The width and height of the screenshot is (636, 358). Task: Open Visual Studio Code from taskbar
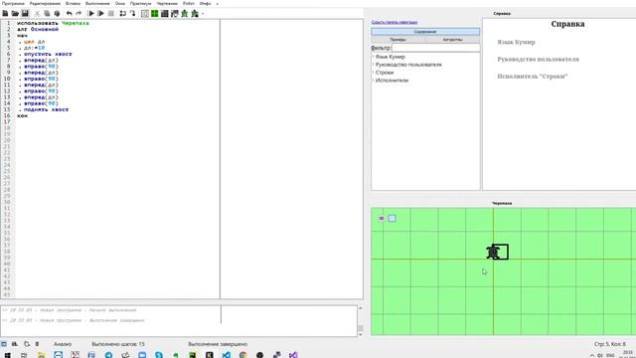pyautogui.click(x=226, y=355)
